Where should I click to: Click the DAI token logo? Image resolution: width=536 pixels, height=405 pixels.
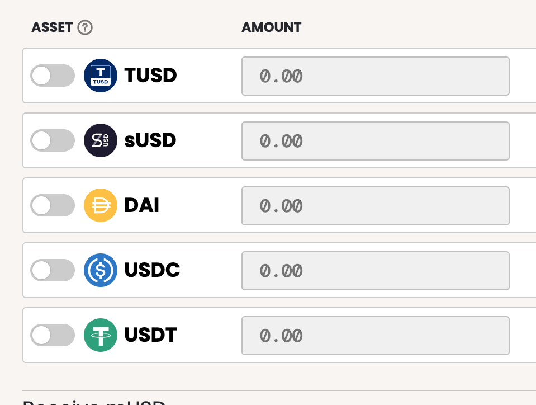(101, 205)
